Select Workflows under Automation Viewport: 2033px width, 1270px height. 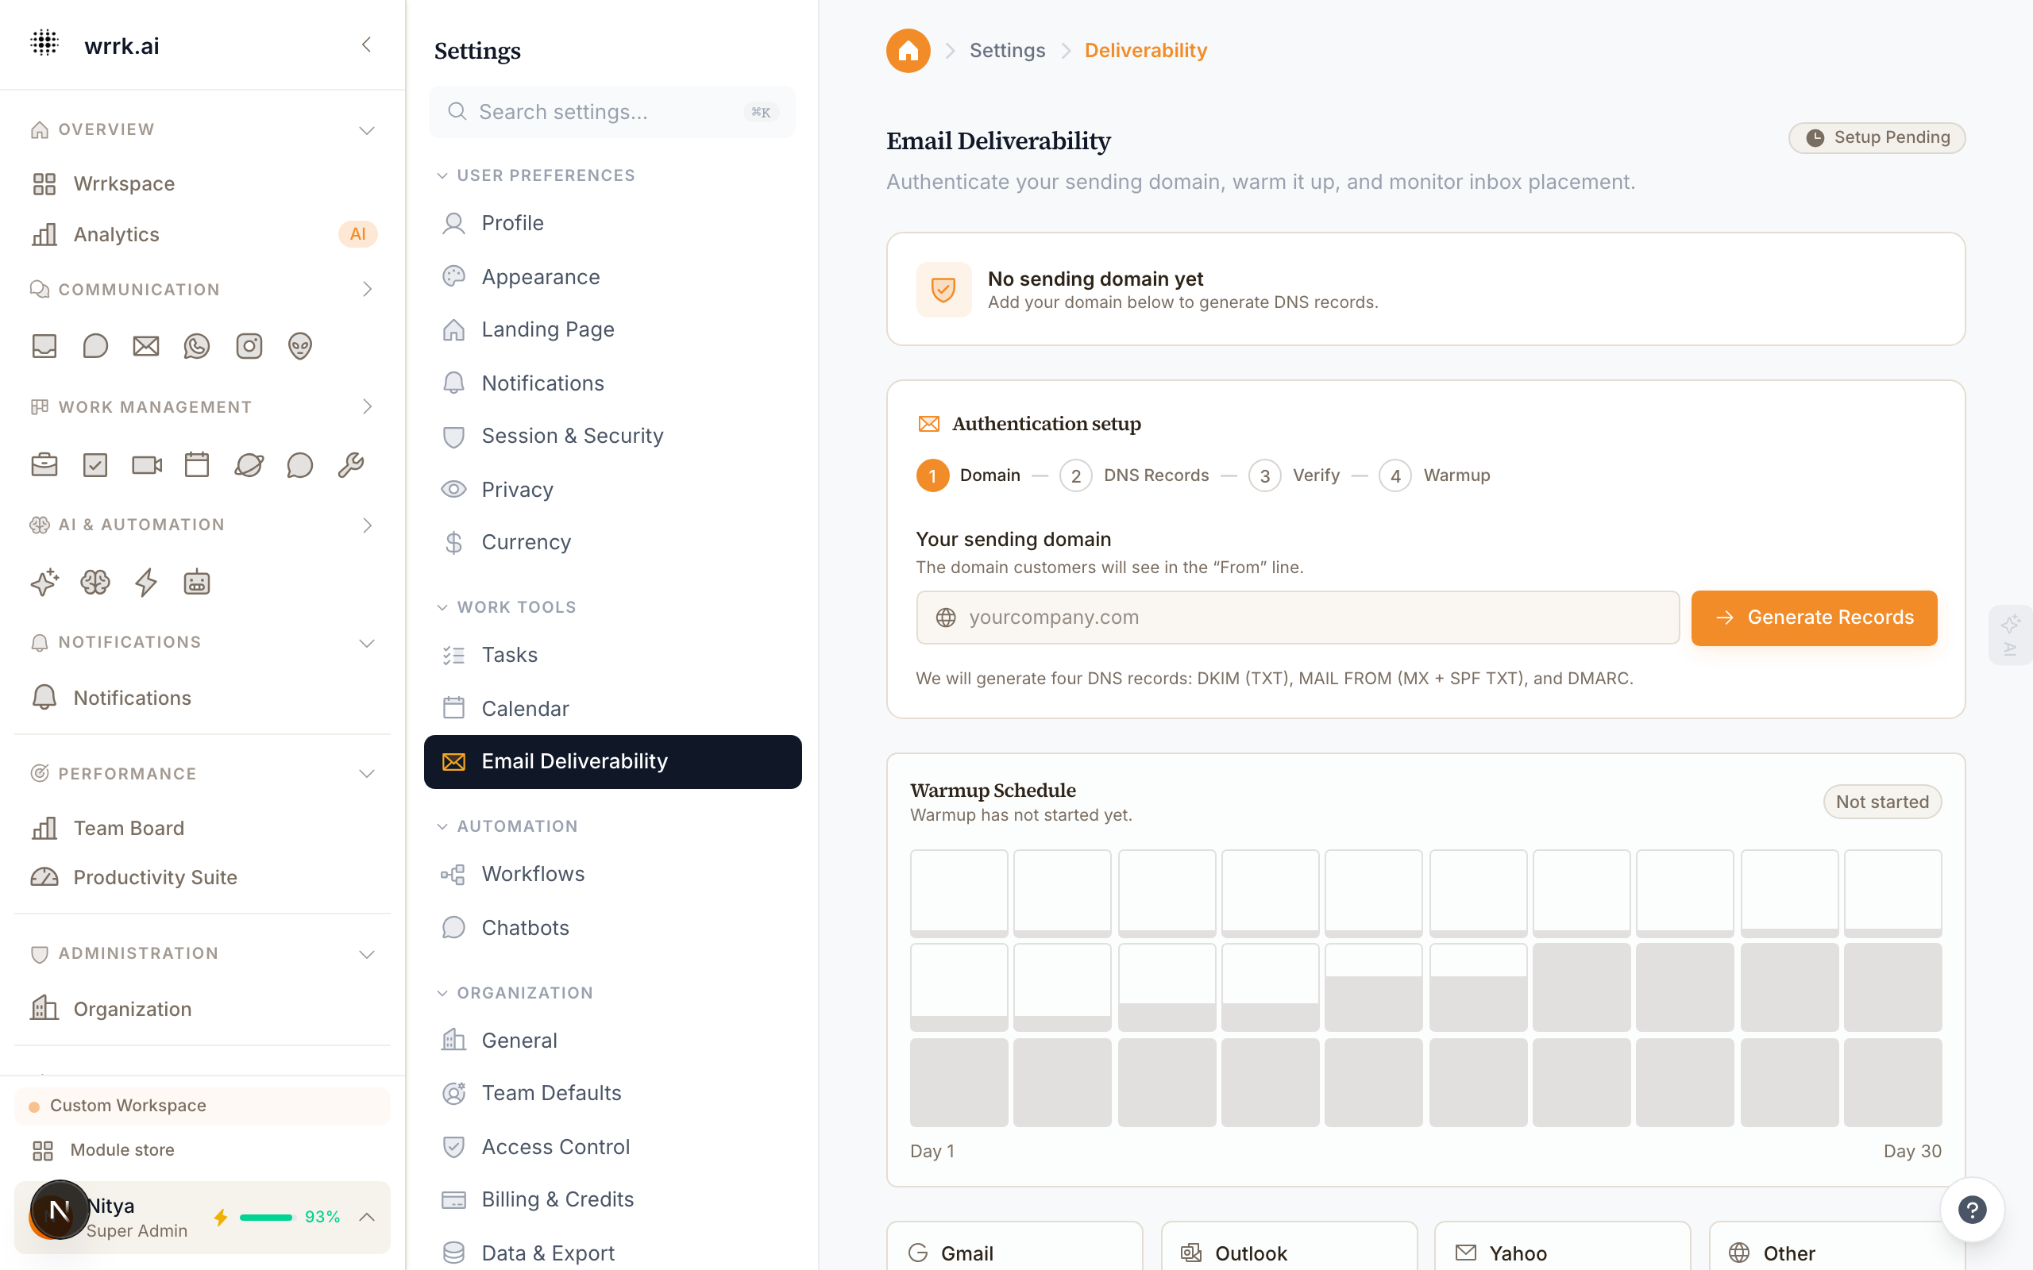tap(533, 874)
